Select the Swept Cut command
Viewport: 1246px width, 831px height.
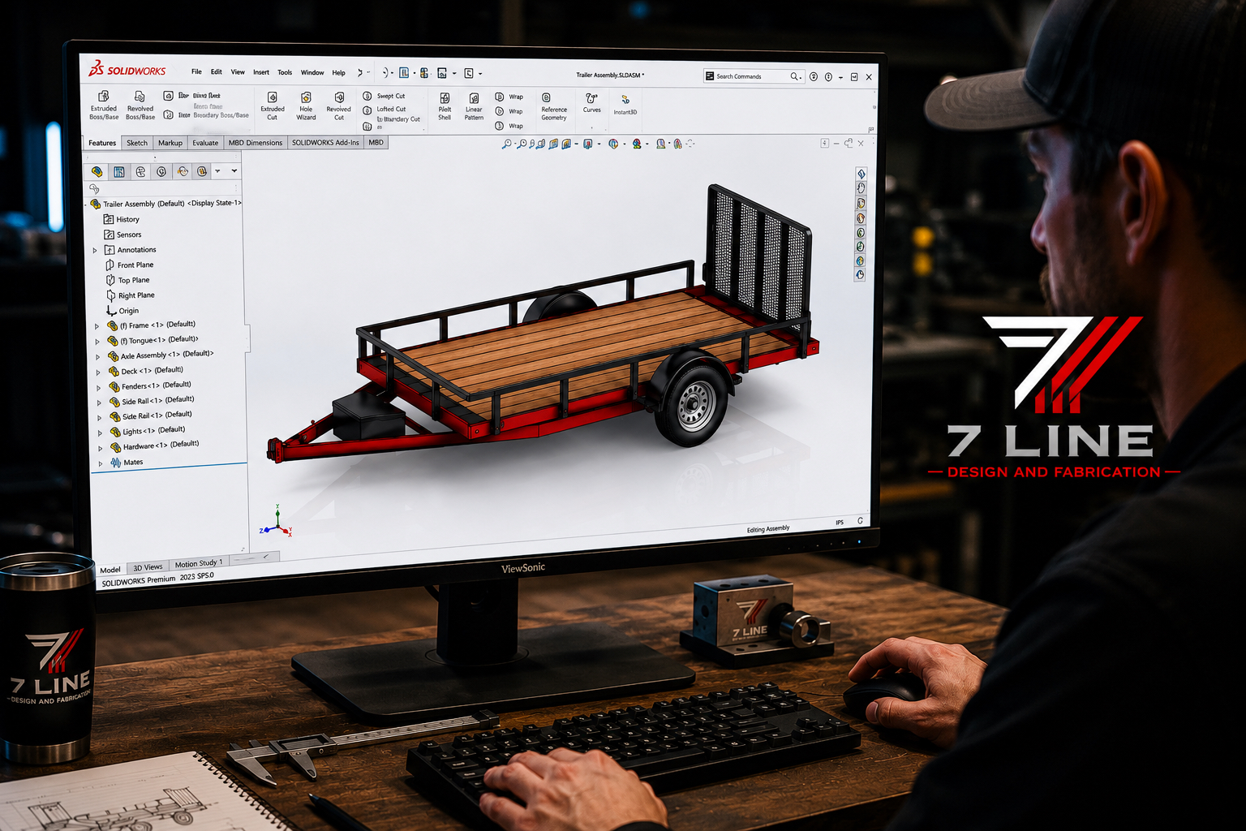(x=384, y=96)
